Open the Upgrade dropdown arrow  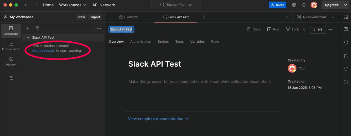click(x=345, y=5)
